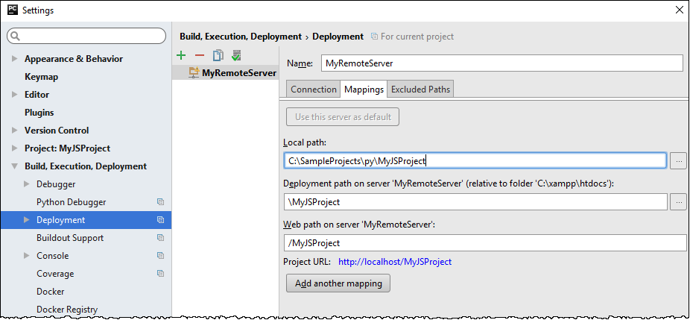This screenshot has height=320, width=690.
Task: Open the http://localhost/MyJSProject link
Action: click(395, 262)
